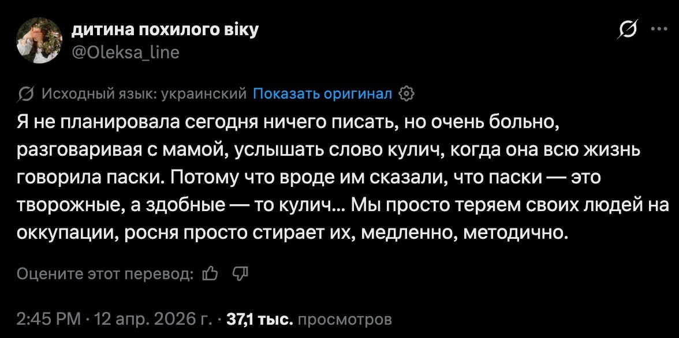Click the handle @Oleksa_line
The image size is (679, 338).
point(125,52)
